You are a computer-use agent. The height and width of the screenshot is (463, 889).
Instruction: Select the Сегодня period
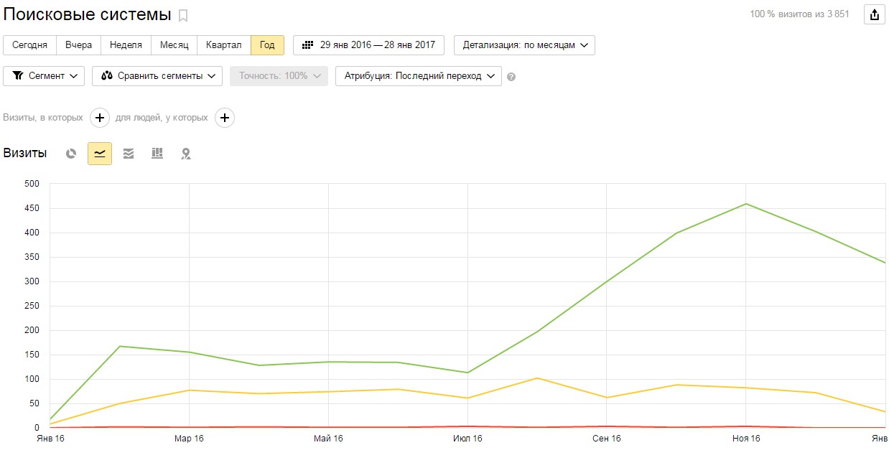coord(29,45)
